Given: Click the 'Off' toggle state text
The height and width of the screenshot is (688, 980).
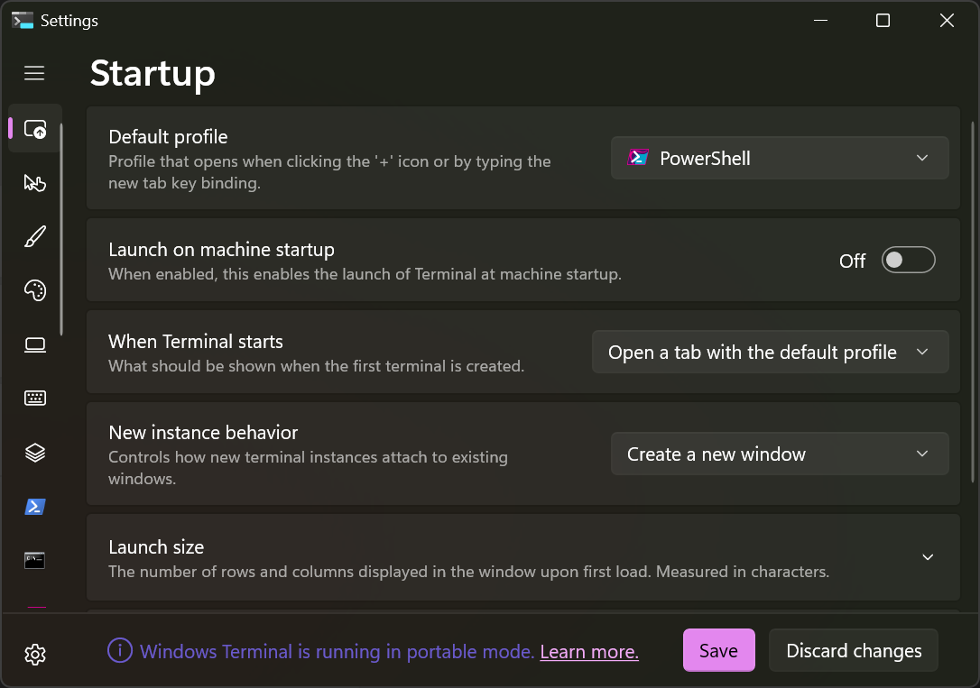Looking at the screenshot, I should coord(852,261).
